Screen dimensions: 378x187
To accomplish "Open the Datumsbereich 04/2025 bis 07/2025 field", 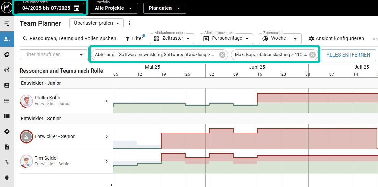I will click(x=50, y=8).
